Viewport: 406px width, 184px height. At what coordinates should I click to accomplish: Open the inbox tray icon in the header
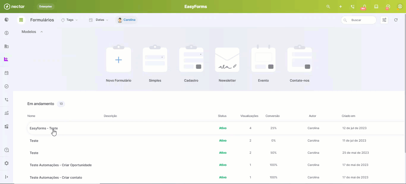(376, 7)
